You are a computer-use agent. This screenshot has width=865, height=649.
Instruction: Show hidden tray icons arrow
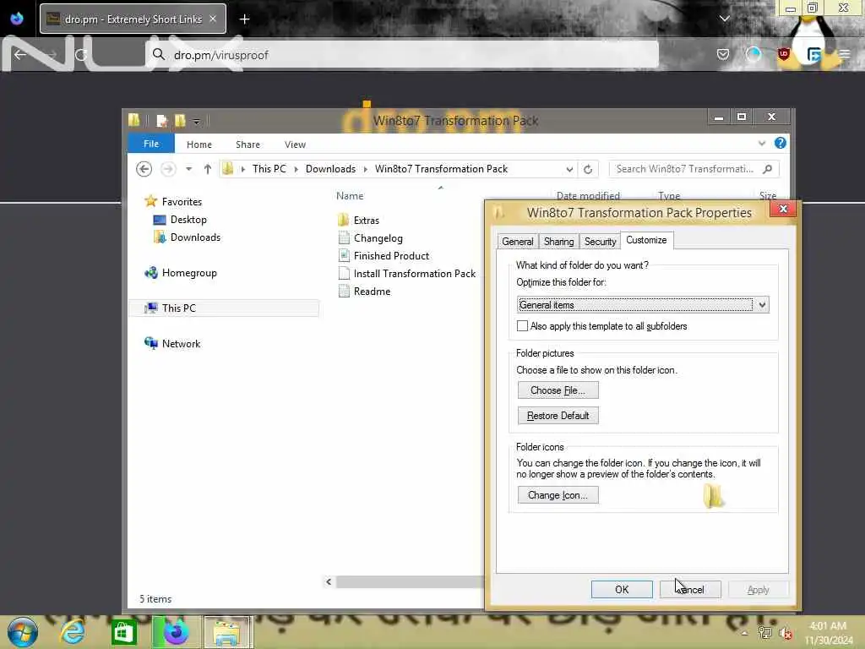pyautogui.click(x=744, y=633)
